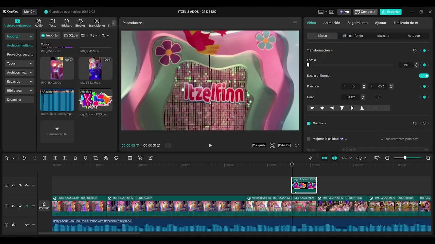
Task: Open the selection tool mode dropdown arrow
Action: coord(14,158)
